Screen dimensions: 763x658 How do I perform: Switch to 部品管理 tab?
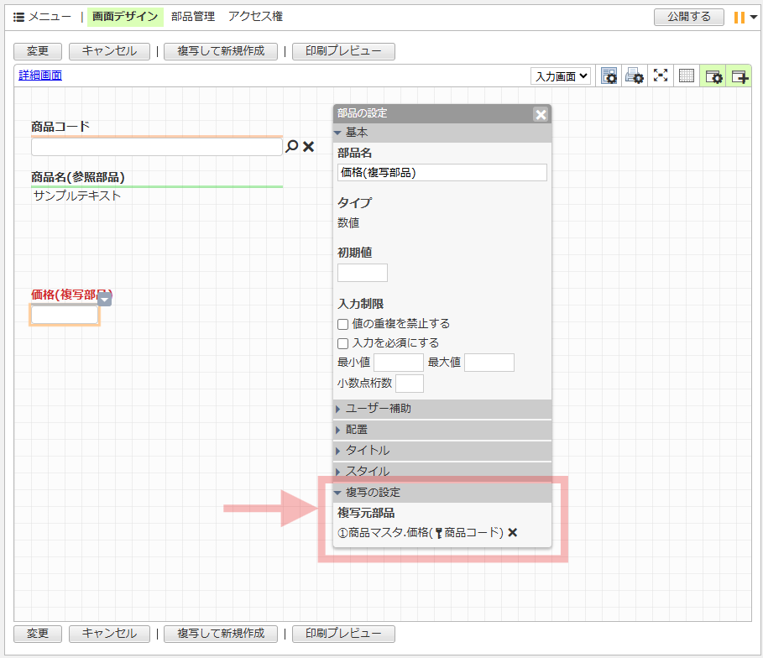193,17
